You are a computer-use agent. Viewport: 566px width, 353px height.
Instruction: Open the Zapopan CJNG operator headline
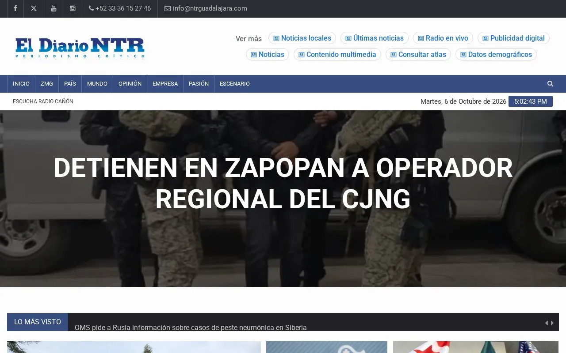(x=283, y=183)
